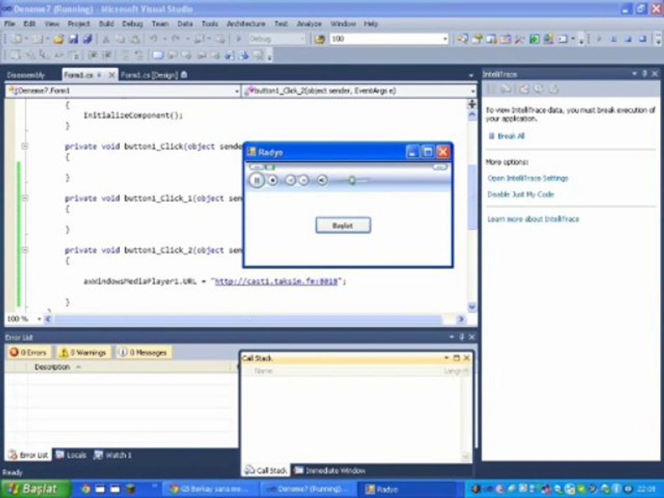This screenshot has height=498, width=664.
Task: Open the Properties Window toolbar icon
Action: 477,39
